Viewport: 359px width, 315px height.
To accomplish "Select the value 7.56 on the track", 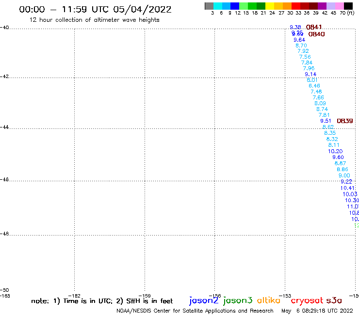I will [x=305, y=57].
